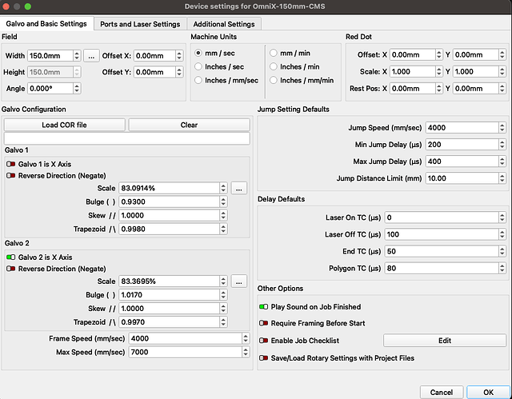Screen dimensions: 512x399
Task: Click Red Dot Scale X field
Action: tap(413, 72)
